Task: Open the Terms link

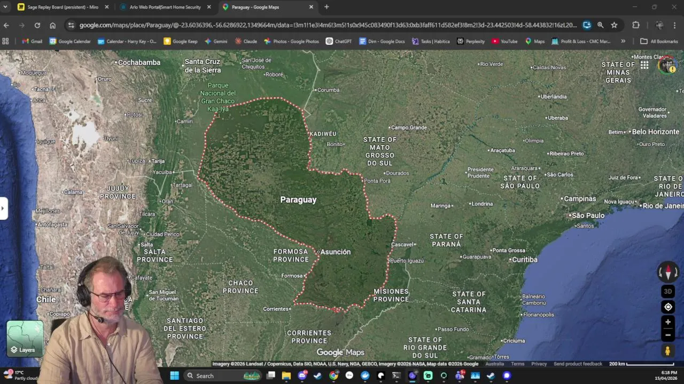Action: click(x=517, y=364)
